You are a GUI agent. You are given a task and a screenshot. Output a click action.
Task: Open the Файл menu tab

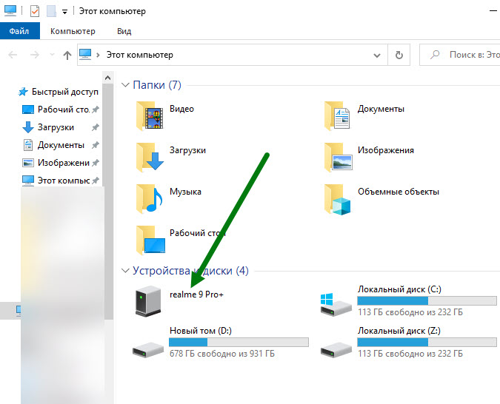pyautogui.click(x=19, y=31)
